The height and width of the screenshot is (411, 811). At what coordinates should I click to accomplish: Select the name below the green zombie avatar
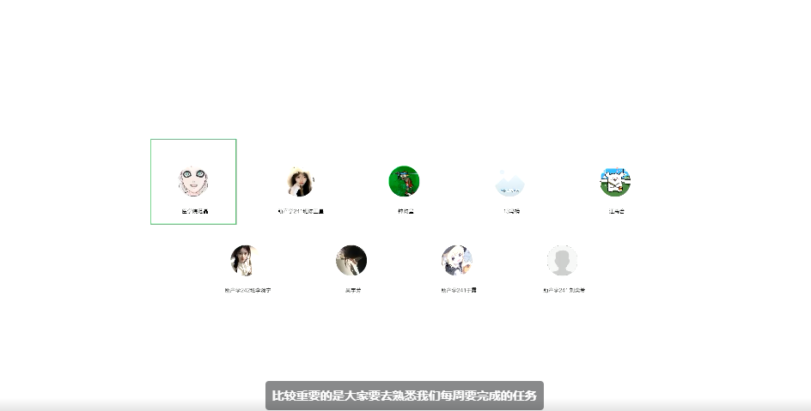pyautogui.click(x=405, y=211)
